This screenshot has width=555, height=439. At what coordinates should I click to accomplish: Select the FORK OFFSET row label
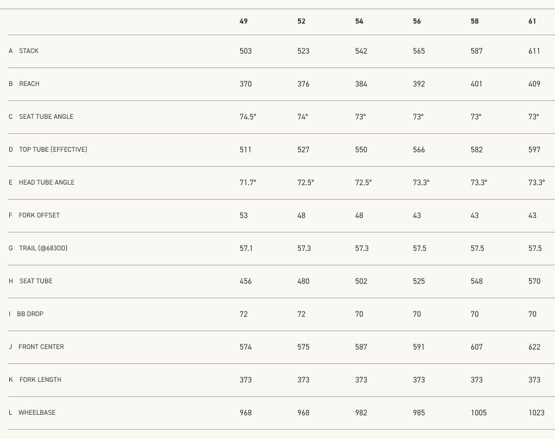[39, 216]
